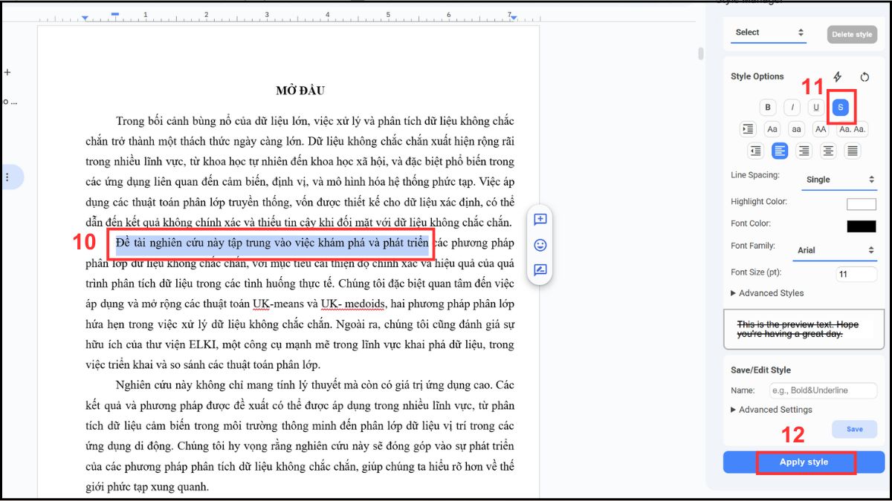Viewport: 892px width, 501px height.
Task: Click the add comment icon beside the page
Action: point(540,220)
